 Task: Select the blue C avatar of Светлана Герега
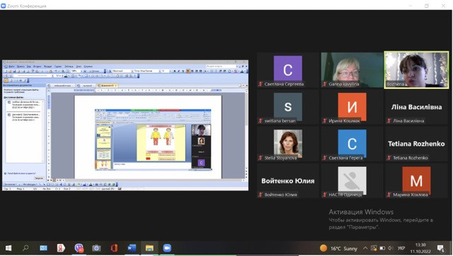coord(352,143)
